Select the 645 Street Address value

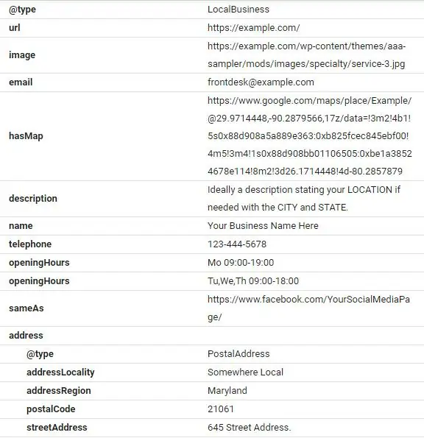coord(249,428)
